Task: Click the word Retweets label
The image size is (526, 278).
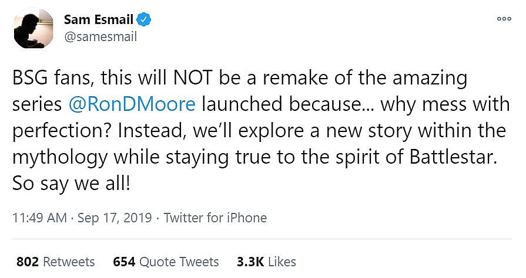Action: 69,261
